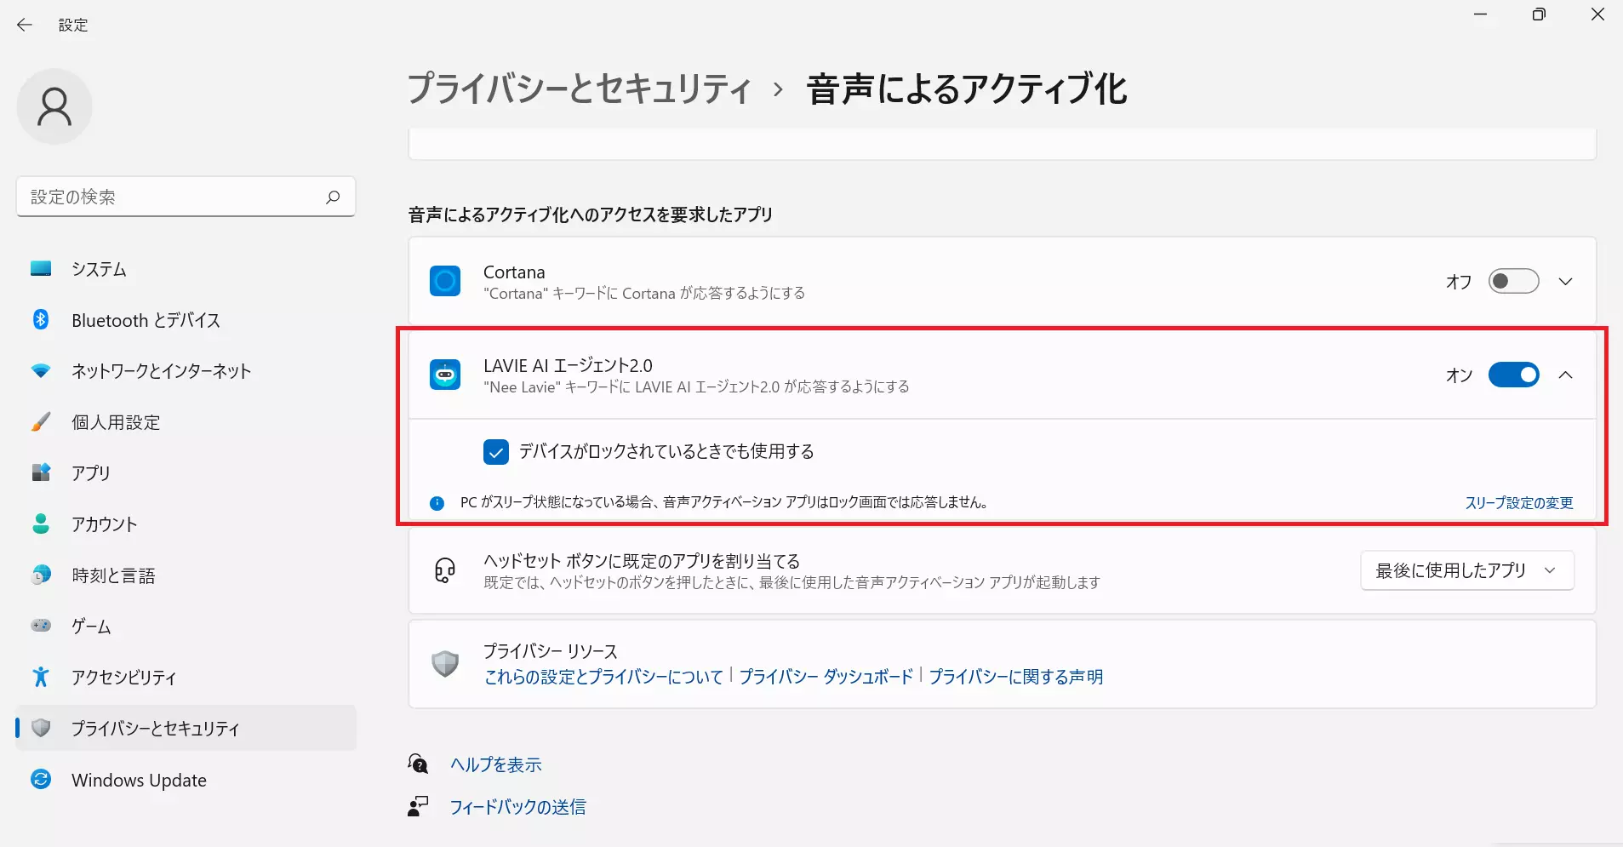This screenshot has height=847, width=1623.
Task: Click the PC がスリープ状態 notice text
Action: pos(724,502)
